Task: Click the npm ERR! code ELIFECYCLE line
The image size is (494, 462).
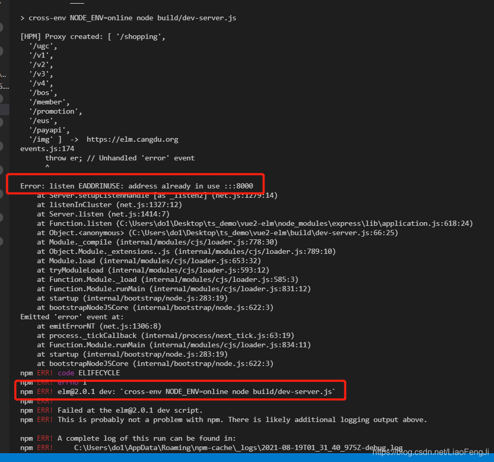Action: tap(70, 373)
